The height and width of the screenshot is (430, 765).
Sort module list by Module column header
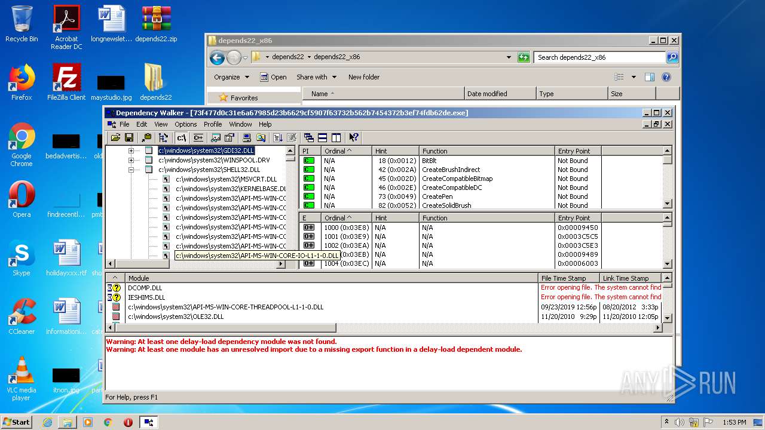pos(332,278)
